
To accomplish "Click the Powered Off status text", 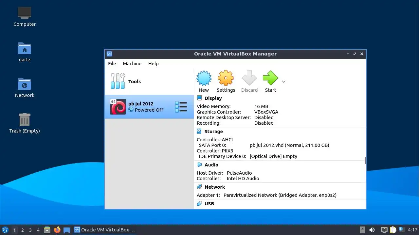I will pos(149,110).
